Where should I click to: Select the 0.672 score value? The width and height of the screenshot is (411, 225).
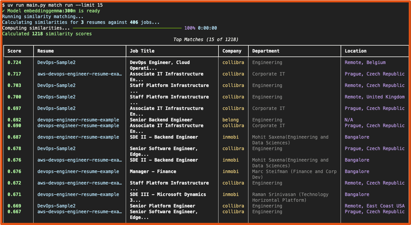[14, 183]
